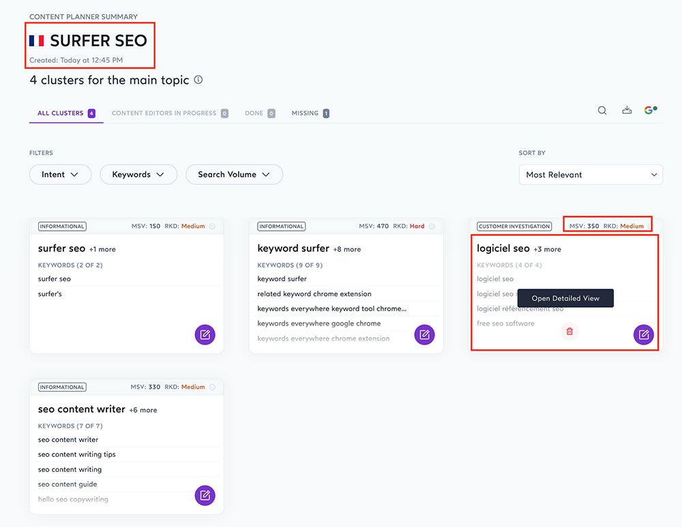
Task: Open the Most Relevant sort dropdown
Action: (x=591, y=174)
